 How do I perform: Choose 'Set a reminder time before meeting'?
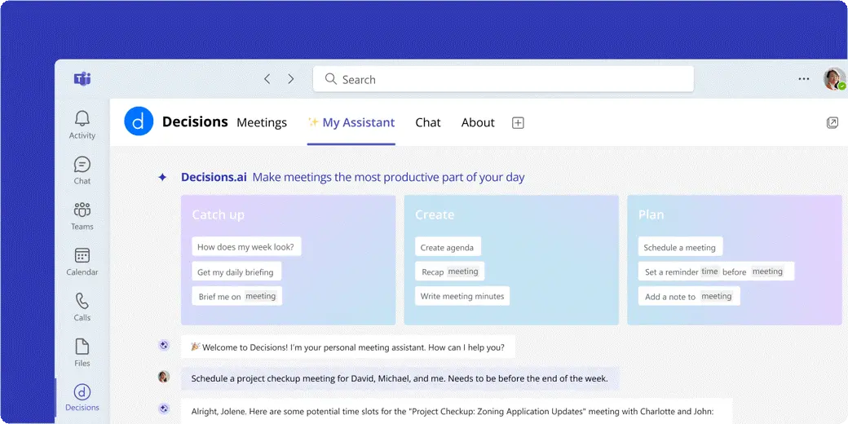click(x=716, y=272)
